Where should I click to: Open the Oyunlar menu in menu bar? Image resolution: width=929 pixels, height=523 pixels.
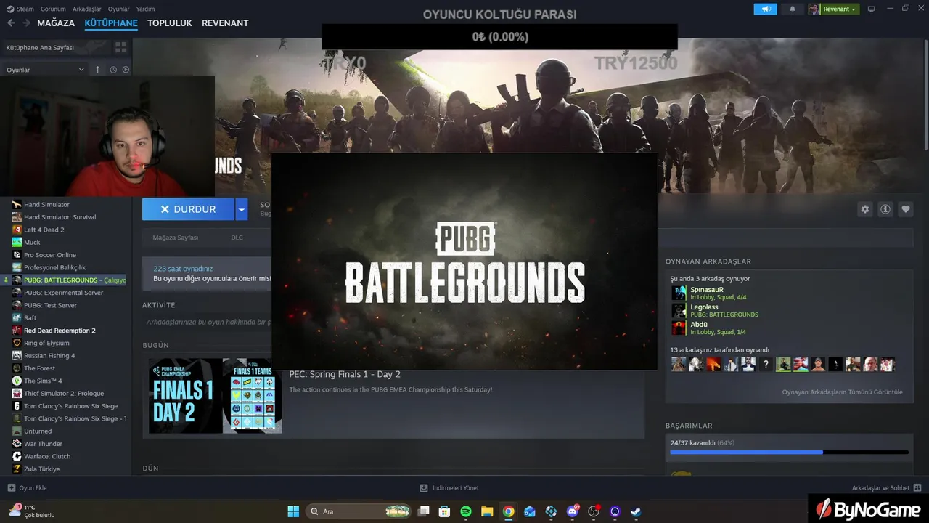coord(118,9)
